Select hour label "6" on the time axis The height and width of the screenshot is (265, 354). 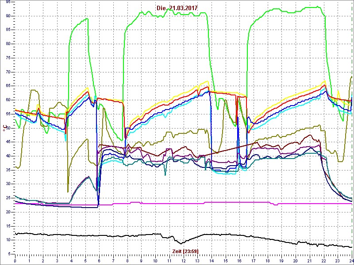(x=99, y=260)
